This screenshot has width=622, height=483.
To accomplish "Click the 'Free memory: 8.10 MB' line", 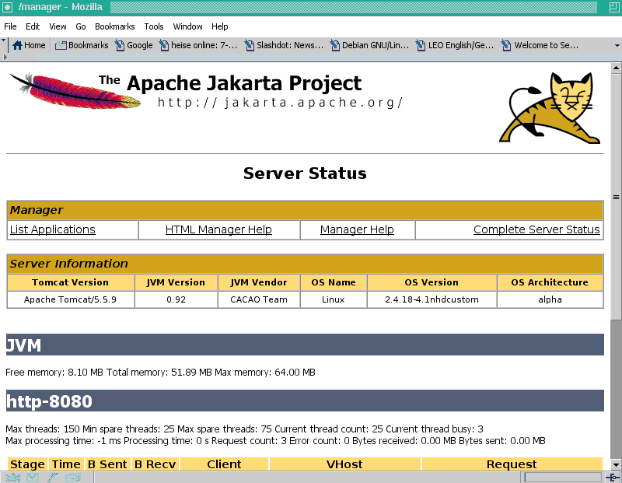I will point(160,373).
